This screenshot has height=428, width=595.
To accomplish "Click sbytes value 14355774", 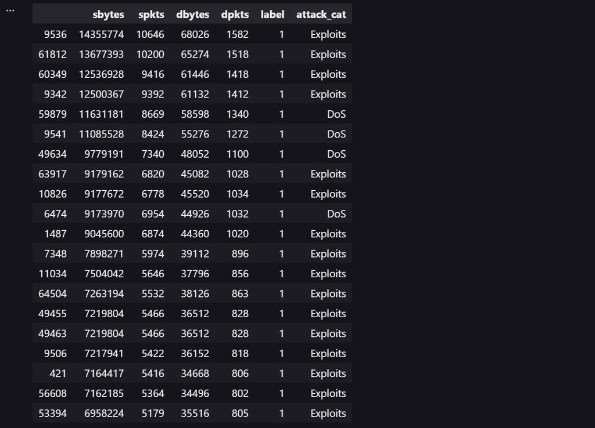I will [101, 34].
